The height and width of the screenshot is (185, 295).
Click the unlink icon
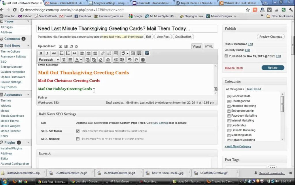(109, 53)
